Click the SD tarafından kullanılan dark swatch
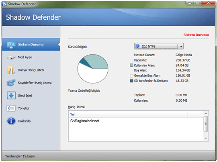This screenshot has height=162, width=217. (x=131, y=81)
